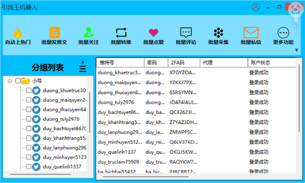Open 更多功能 more functions
The height and width of the screenshot is (183, 305).
[283, 36]
